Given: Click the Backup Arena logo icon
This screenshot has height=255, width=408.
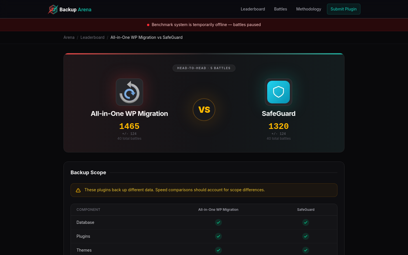Looking at the screenshot, I should point(53,9).
